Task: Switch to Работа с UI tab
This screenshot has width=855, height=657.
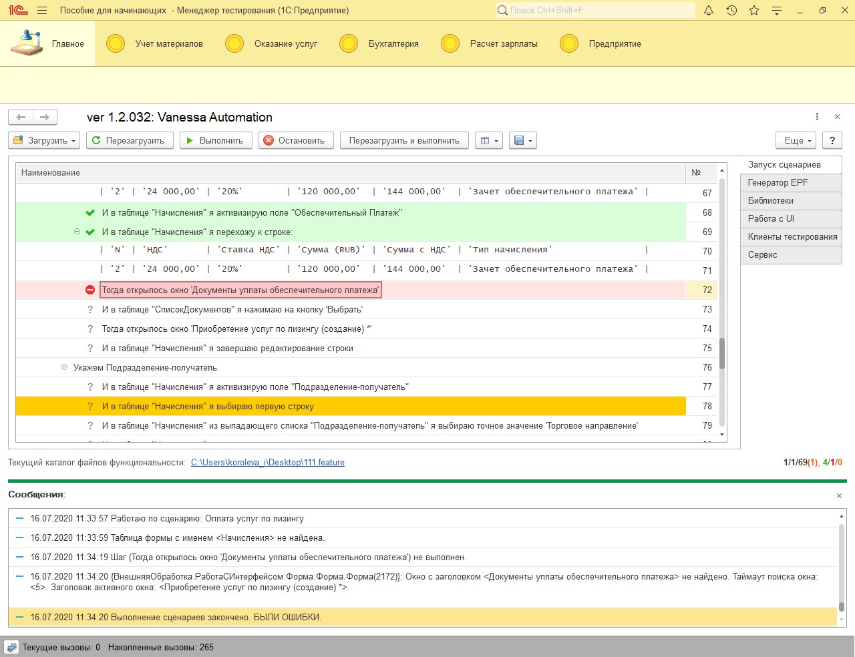Action: coord(791,218)
